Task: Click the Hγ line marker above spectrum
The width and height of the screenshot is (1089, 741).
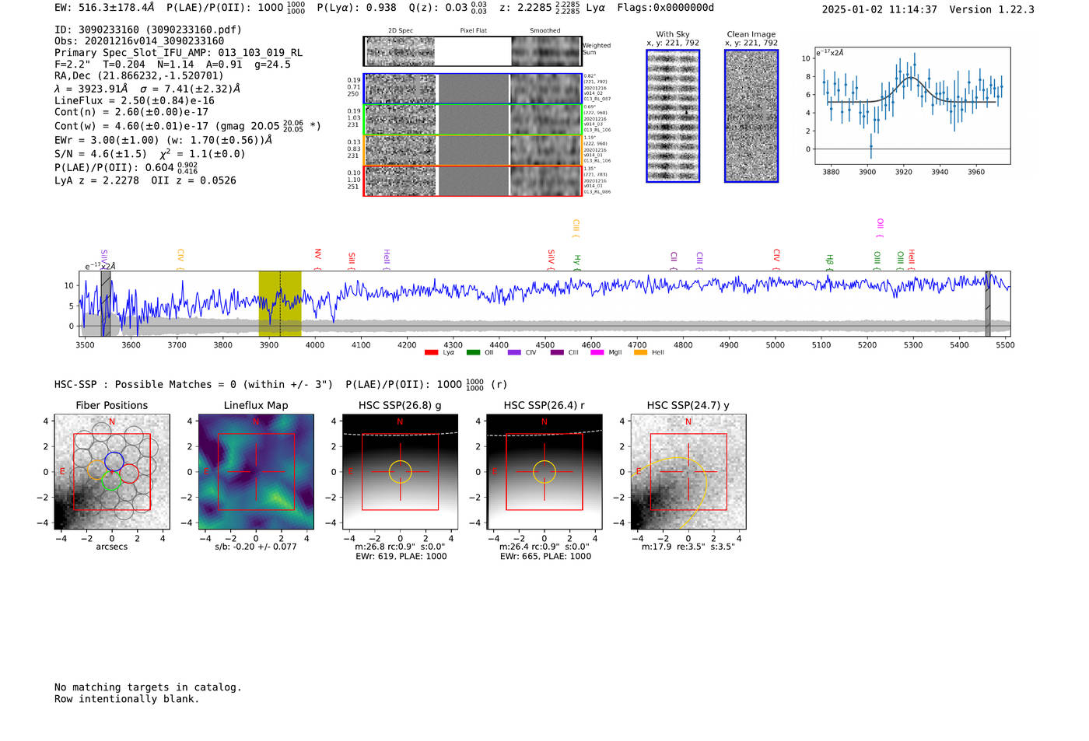Action: (577, 261)
